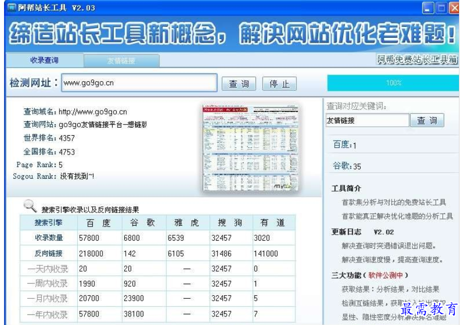Click the 更新日志 V2.02 heading

click(x=363, y=232)
